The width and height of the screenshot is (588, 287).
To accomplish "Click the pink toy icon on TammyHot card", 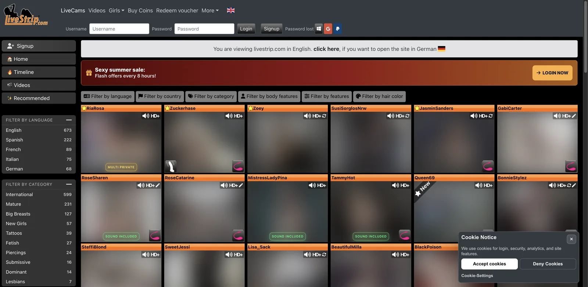I will click(405, 236).
